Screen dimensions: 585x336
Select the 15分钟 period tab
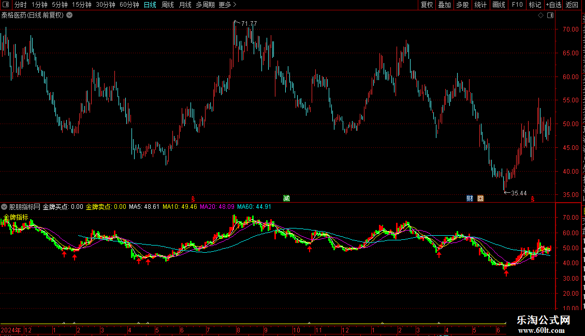[x=82, y=5]
